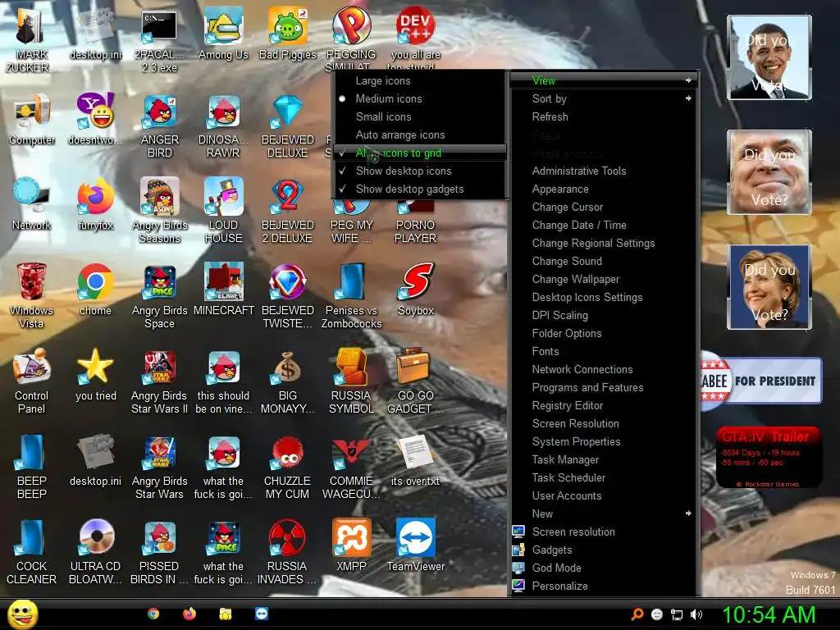Click Refresh in the context menu
Screen dimensions: 840x630
(x=603, y=116)
